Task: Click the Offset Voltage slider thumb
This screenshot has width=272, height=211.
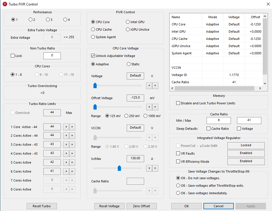Action: point(95,107)
